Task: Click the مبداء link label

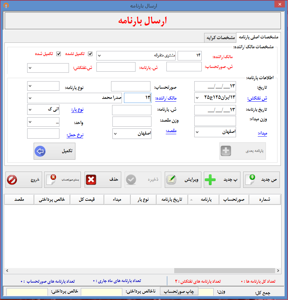Action: (x=263, y=134)
